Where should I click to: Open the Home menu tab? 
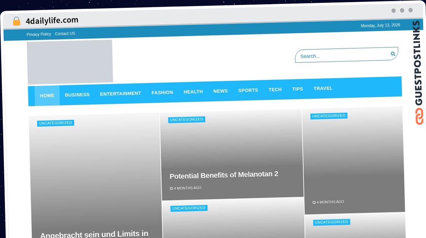click(x=47, y=96)
